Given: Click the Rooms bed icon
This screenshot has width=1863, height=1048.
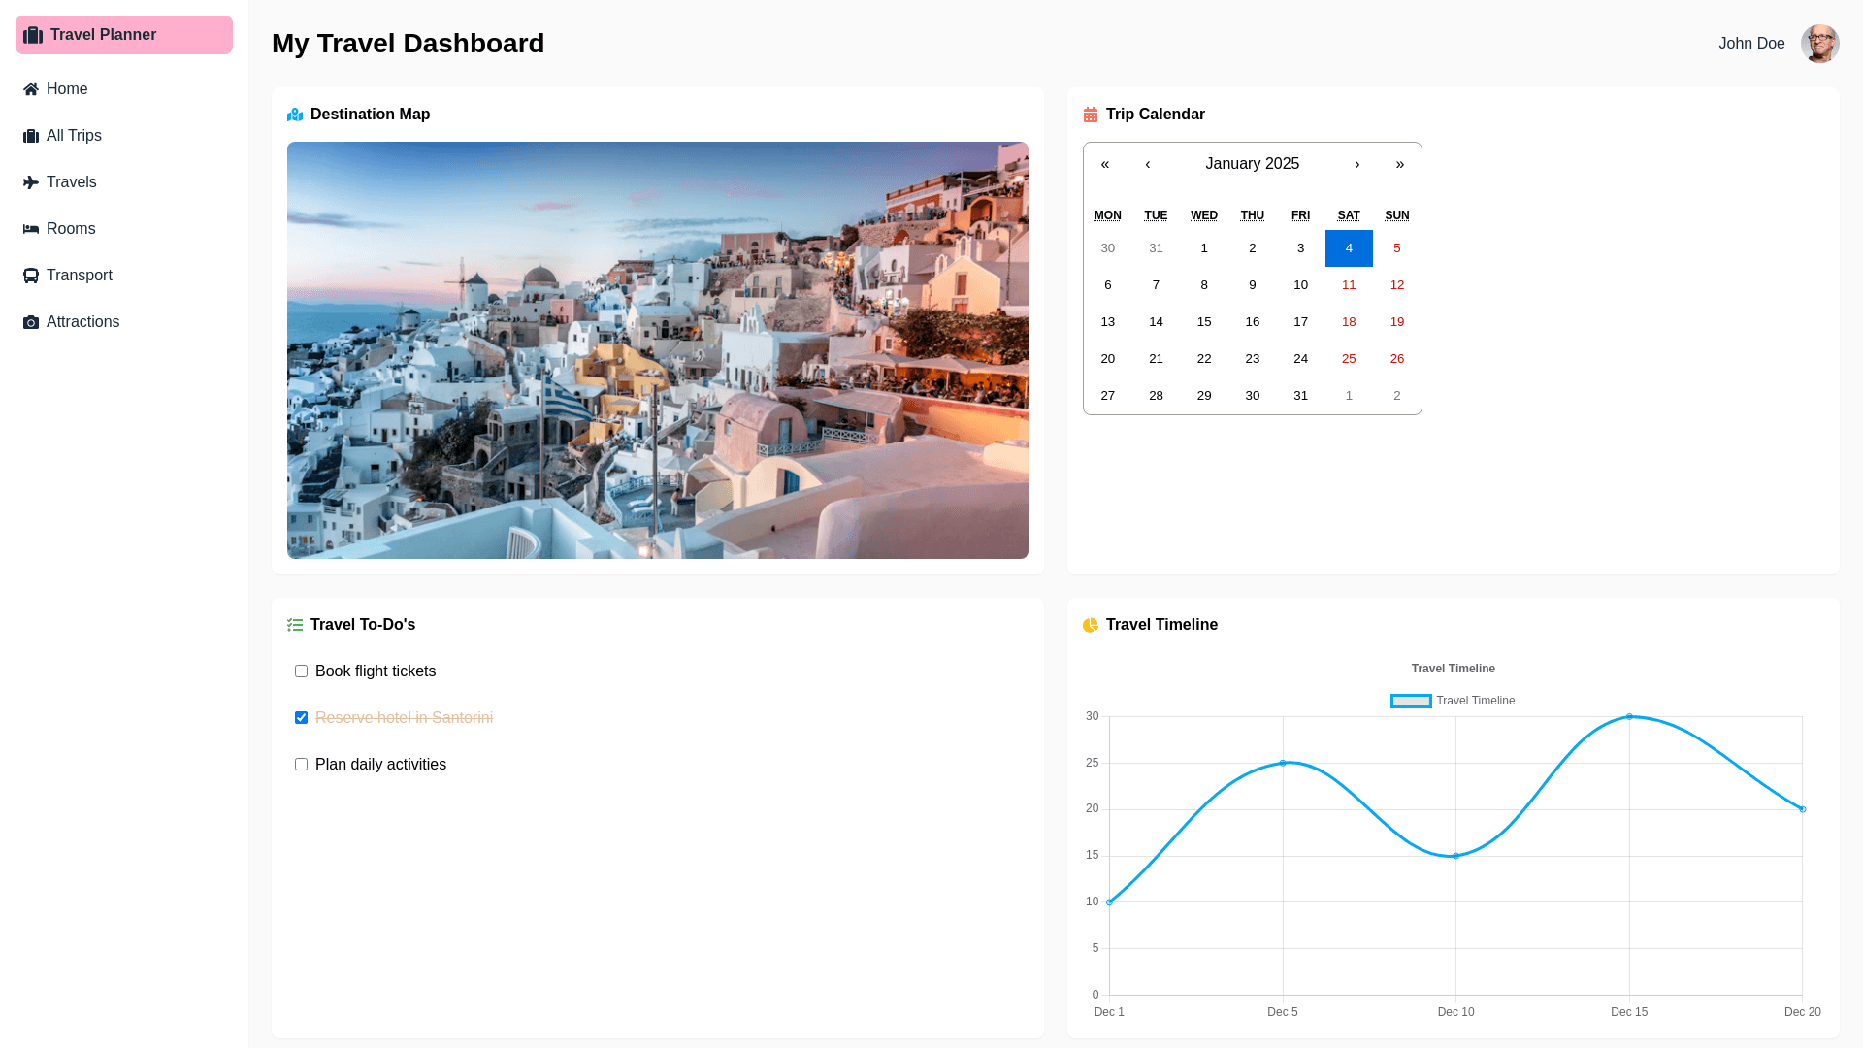Looking at the screenshot, I should (31, 229).
